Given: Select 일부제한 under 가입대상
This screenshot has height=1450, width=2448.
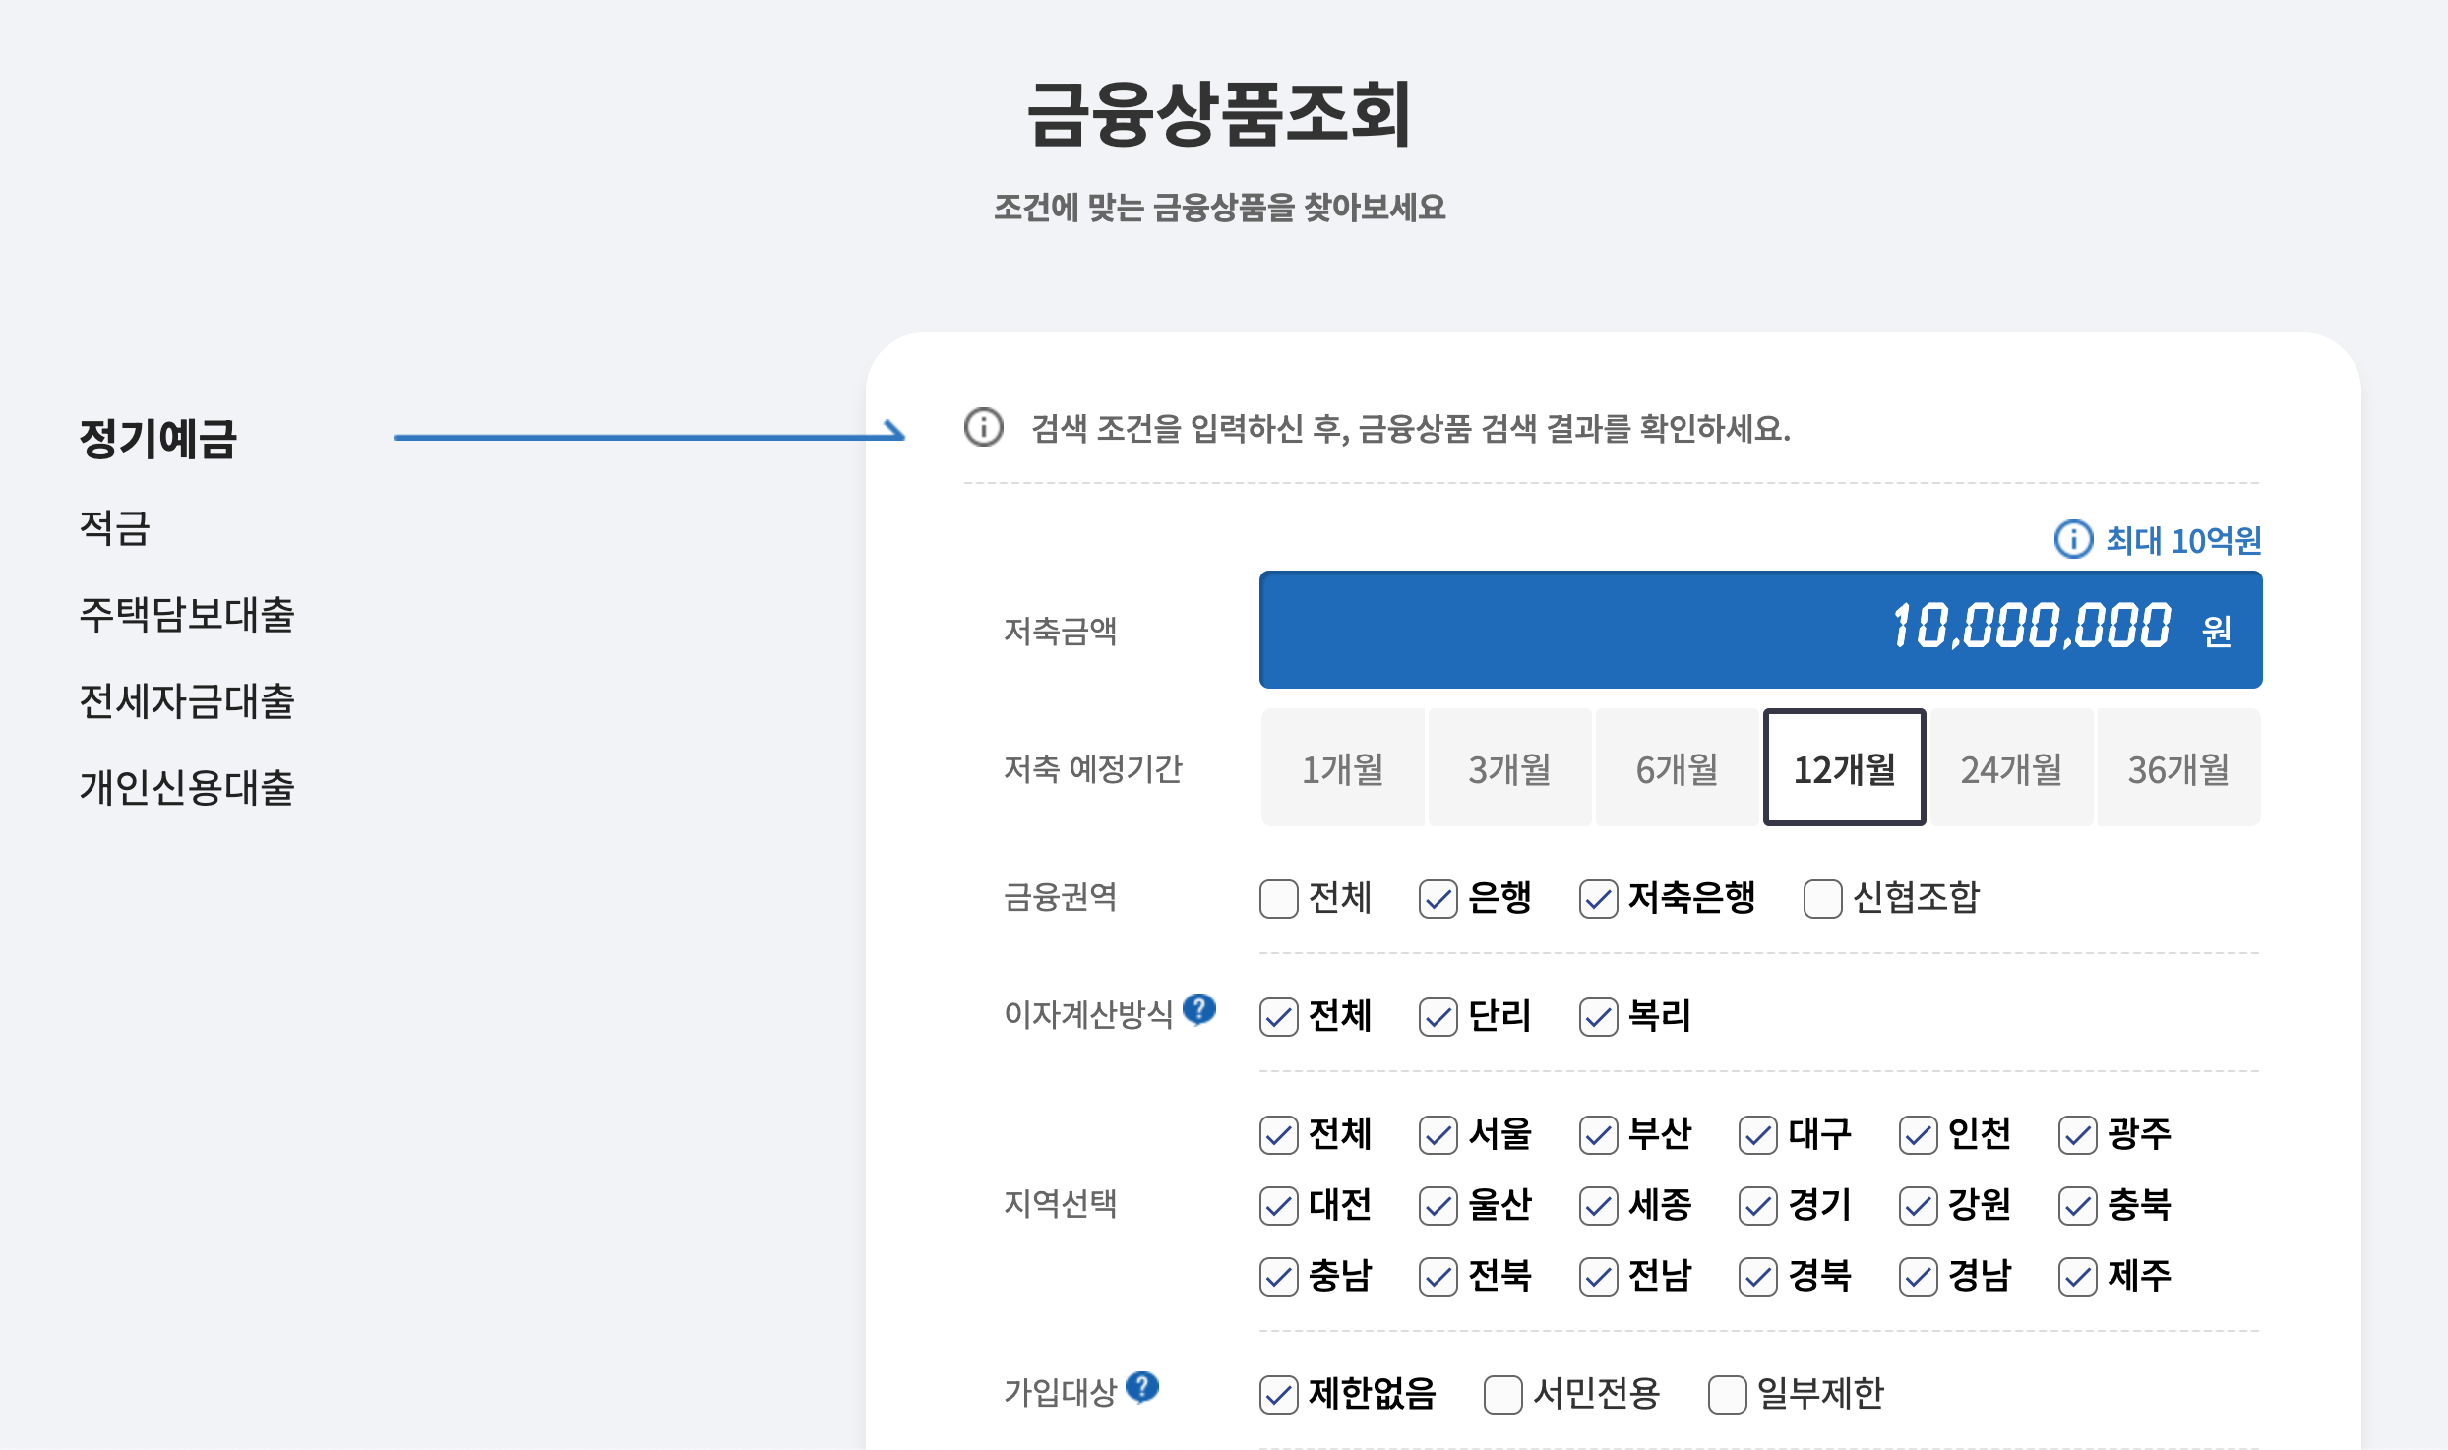Looking at the screenshot, I should (x=1727, y=1394).
